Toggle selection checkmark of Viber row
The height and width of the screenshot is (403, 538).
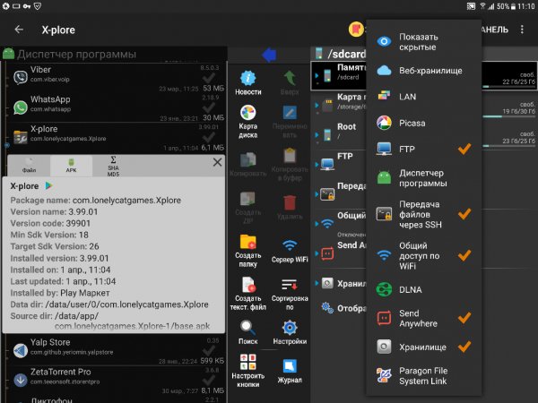click(x=209, y=78)
